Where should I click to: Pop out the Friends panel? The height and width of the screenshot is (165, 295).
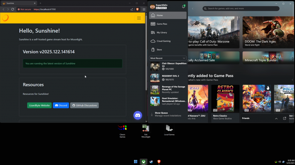click(x=285, y=118)
